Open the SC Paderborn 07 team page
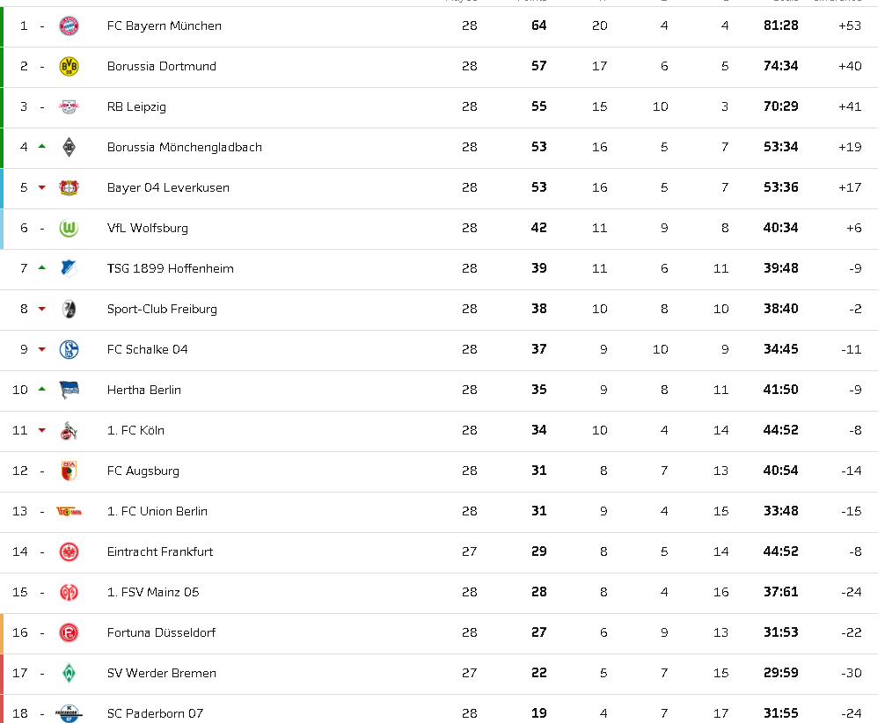Image resolution: width=885 pixels, height=723 pixels. point(155,713)
